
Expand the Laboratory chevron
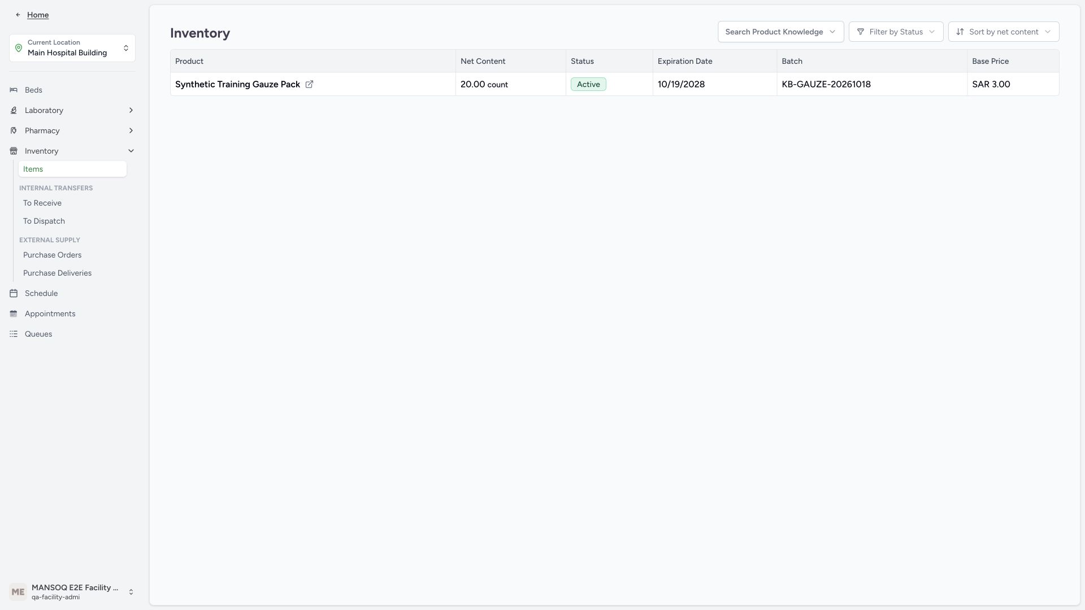click(131, 110)
